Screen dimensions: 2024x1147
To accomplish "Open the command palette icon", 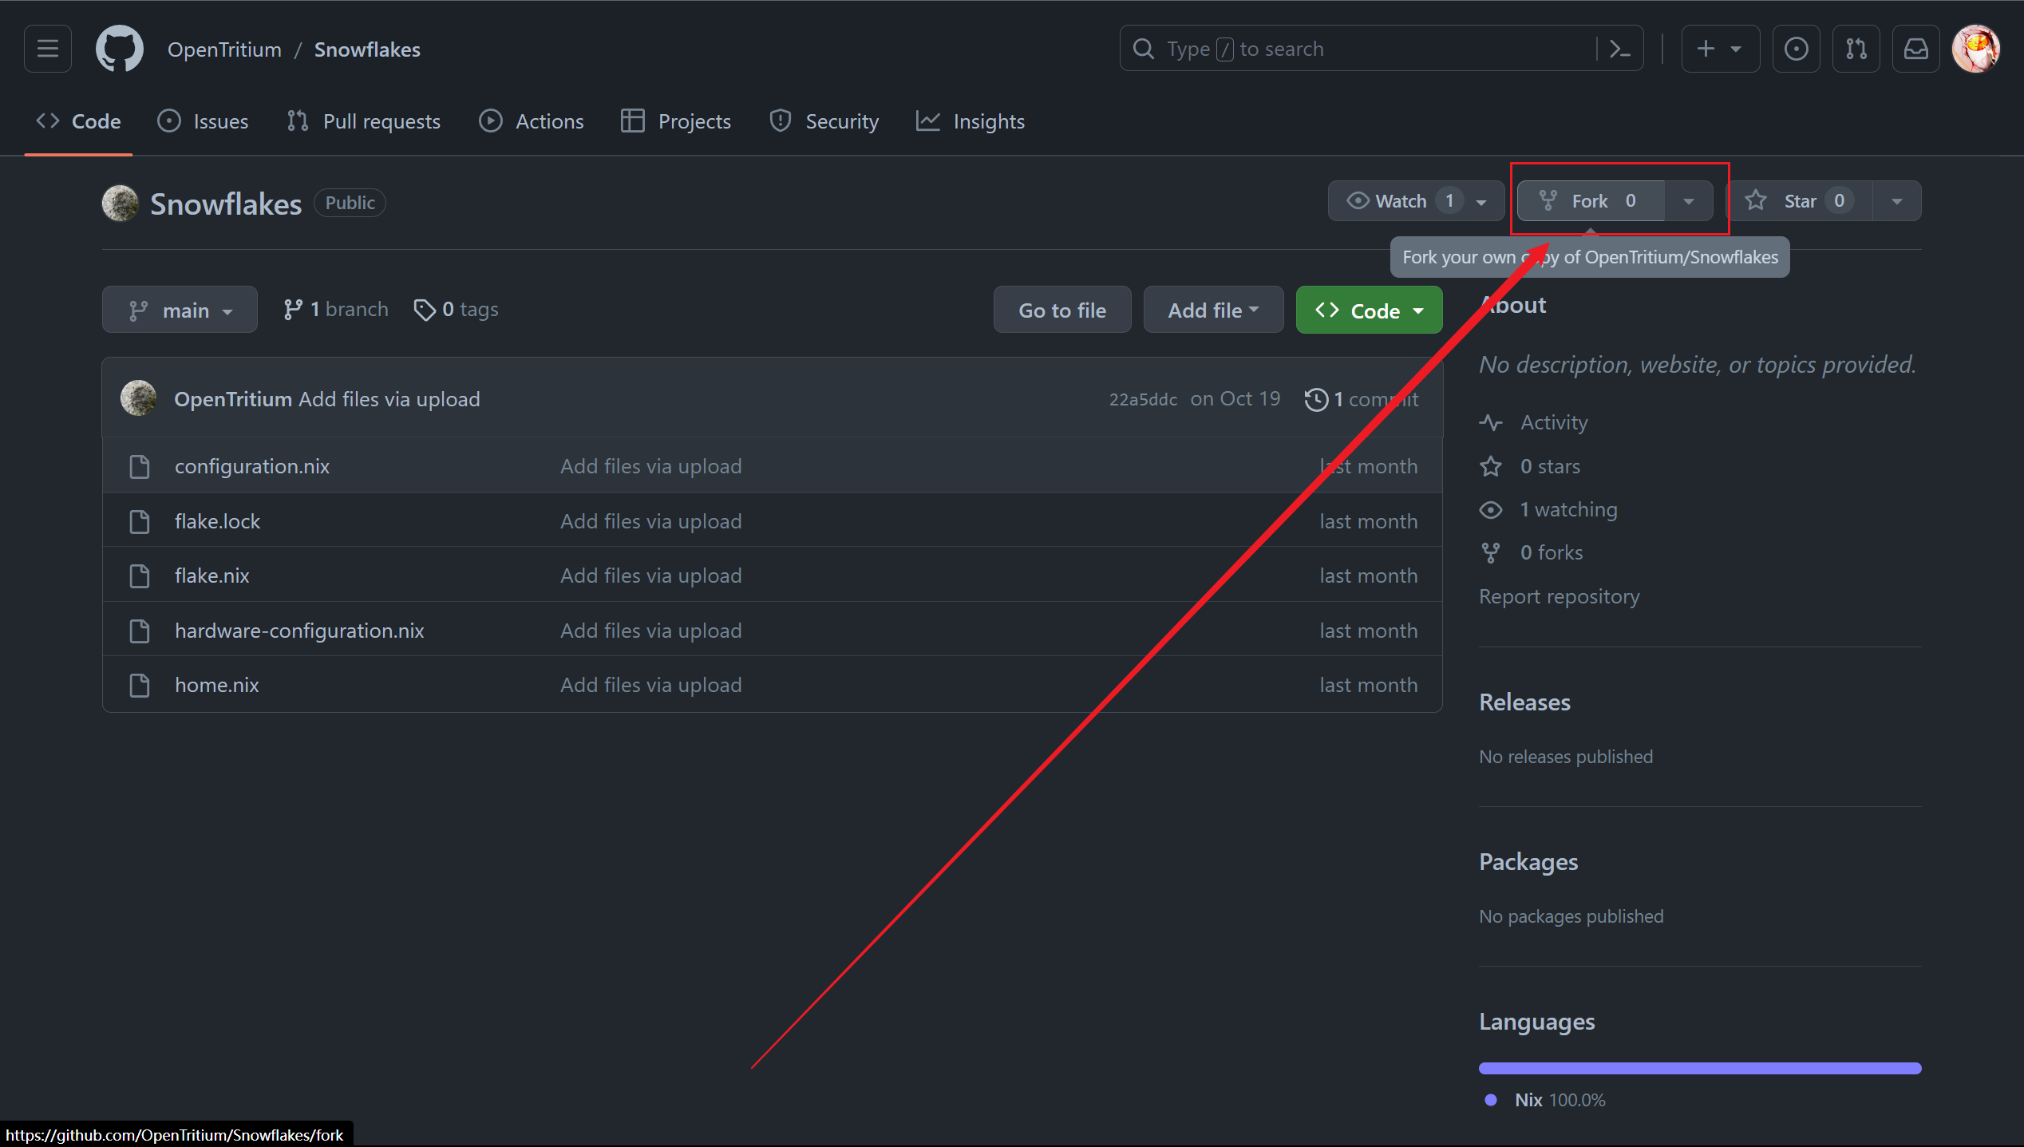I will pyautogui.click(x=1619, y=49).
